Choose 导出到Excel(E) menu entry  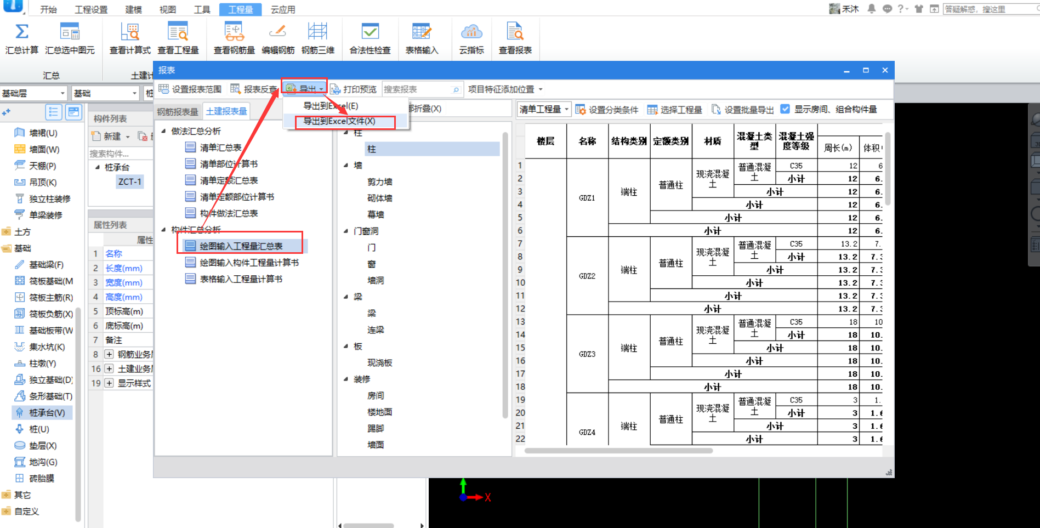click(331, 106)
